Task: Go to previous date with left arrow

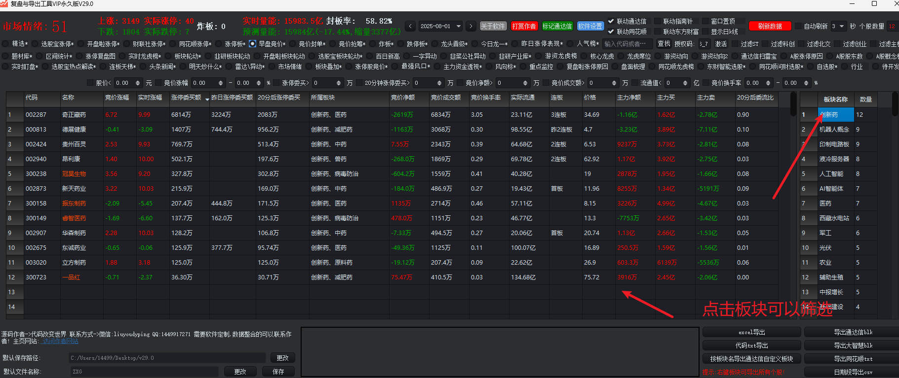Action: (410, 26)
